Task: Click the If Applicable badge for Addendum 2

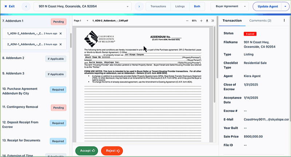Action: 56,59
